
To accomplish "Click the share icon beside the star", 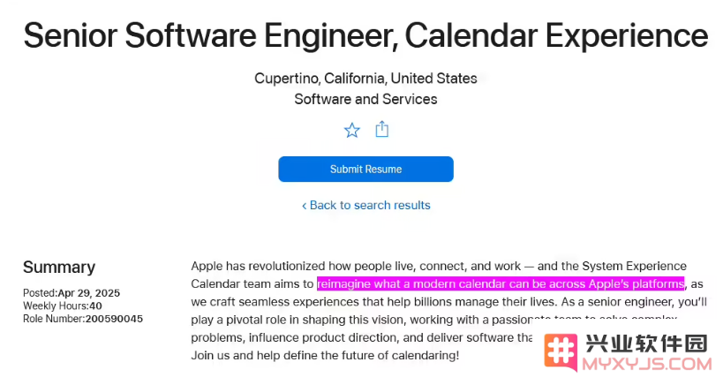I will 382,130.
